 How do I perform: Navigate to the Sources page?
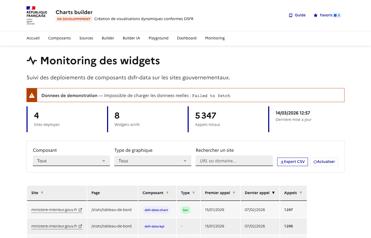point(86,38)
